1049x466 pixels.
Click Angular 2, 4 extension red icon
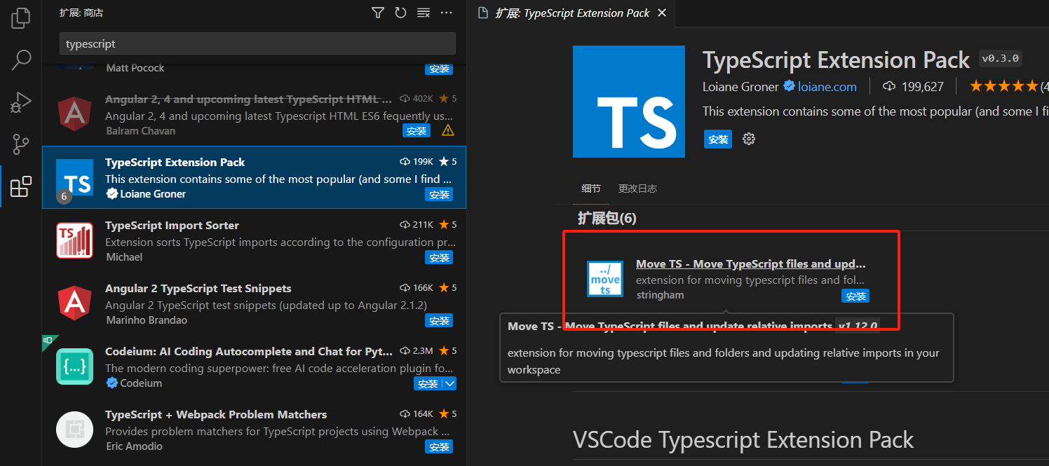74,114
